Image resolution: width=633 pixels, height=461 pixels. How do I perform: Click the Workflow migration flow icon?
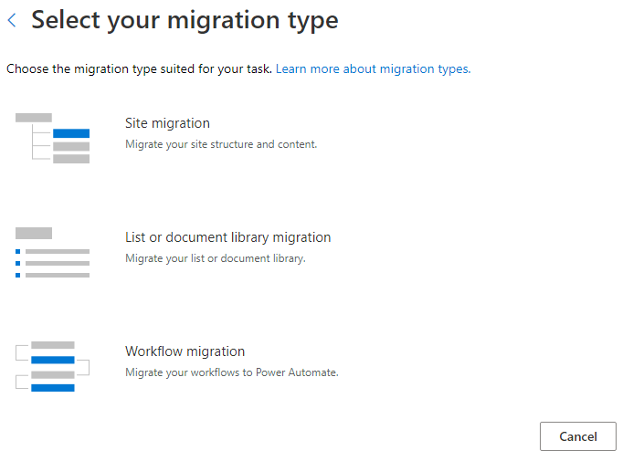pos(52,366)
